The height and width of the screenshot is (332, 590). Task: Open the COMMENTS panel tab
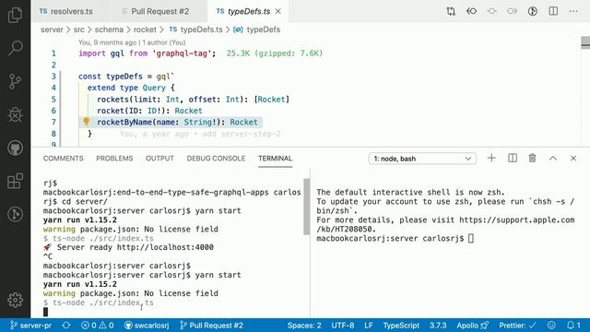(64, 159)
